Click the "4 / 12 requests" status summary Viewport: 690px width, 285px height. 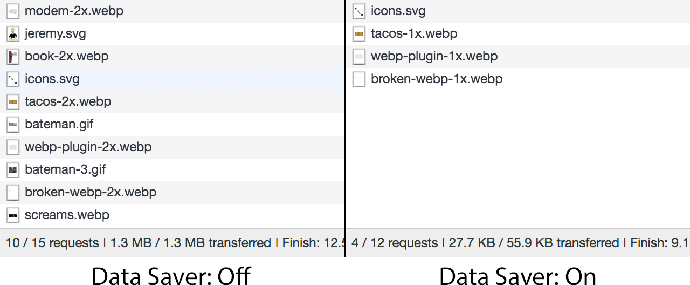395,243
